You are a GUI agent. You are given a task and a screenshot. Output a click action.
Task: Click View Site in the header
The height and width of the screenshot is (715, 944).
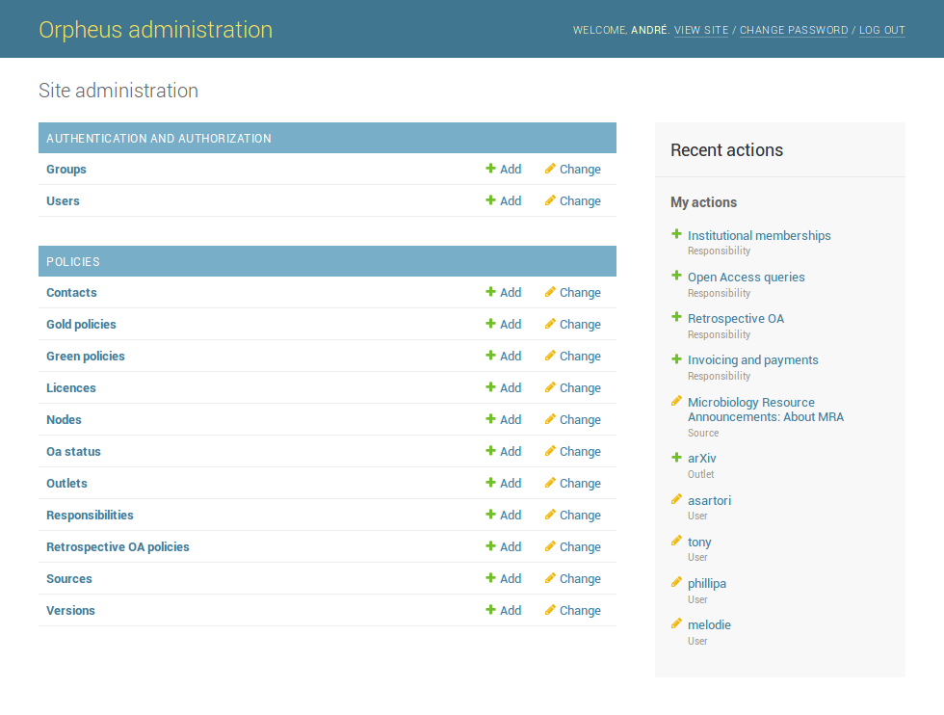(701, 31)
